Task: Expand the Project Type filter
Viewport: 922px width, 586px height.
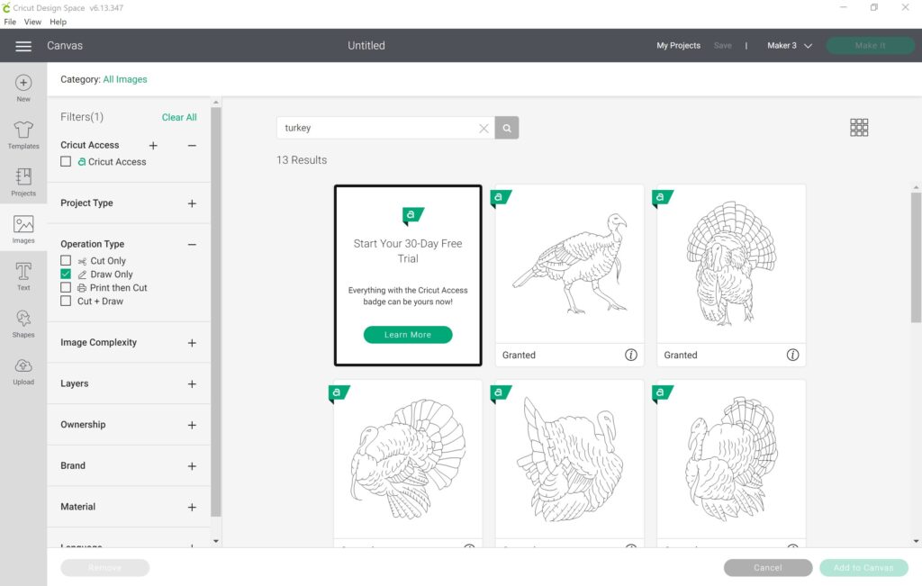Action: (x=192, y=203)
